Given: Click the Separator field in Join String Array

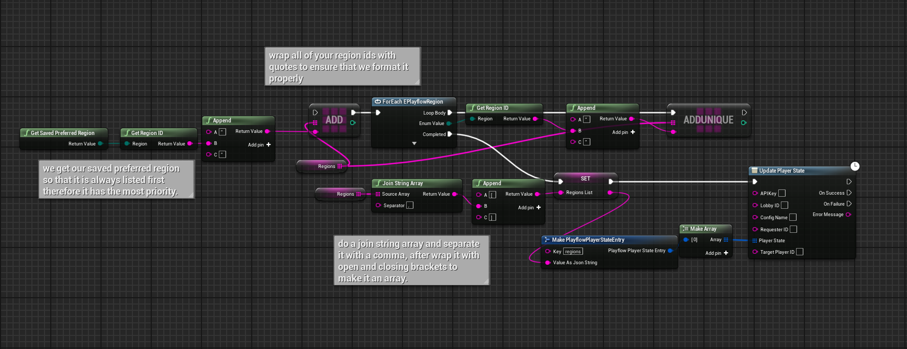Looking at the screenshot, I should pos(410,205).
